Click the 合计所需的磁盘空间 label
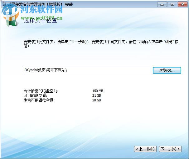Screen dimensions: 189x159 tap(41, 91)
